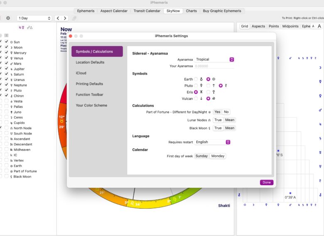
Task: Switch to the Aspect Calendar tab
Action: point(114,11)
